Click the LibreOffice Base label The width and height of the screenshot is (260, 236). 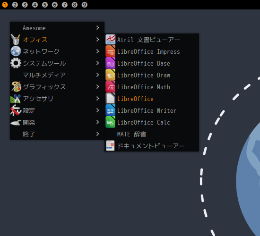pos(144,63)
